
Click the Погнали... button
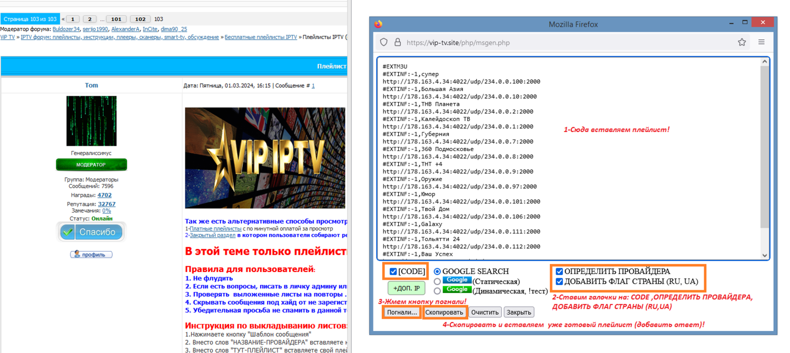402,312
